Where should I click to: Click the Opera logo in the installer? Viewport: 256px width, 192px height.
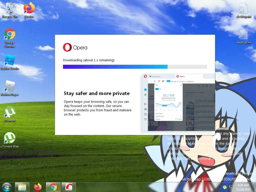[x=75, y=47]
